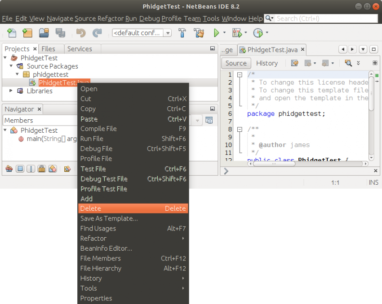This screenshot has width=382, height=304.
Task: Click the Debug Project toolbar icon
Action: pos(237,33)
